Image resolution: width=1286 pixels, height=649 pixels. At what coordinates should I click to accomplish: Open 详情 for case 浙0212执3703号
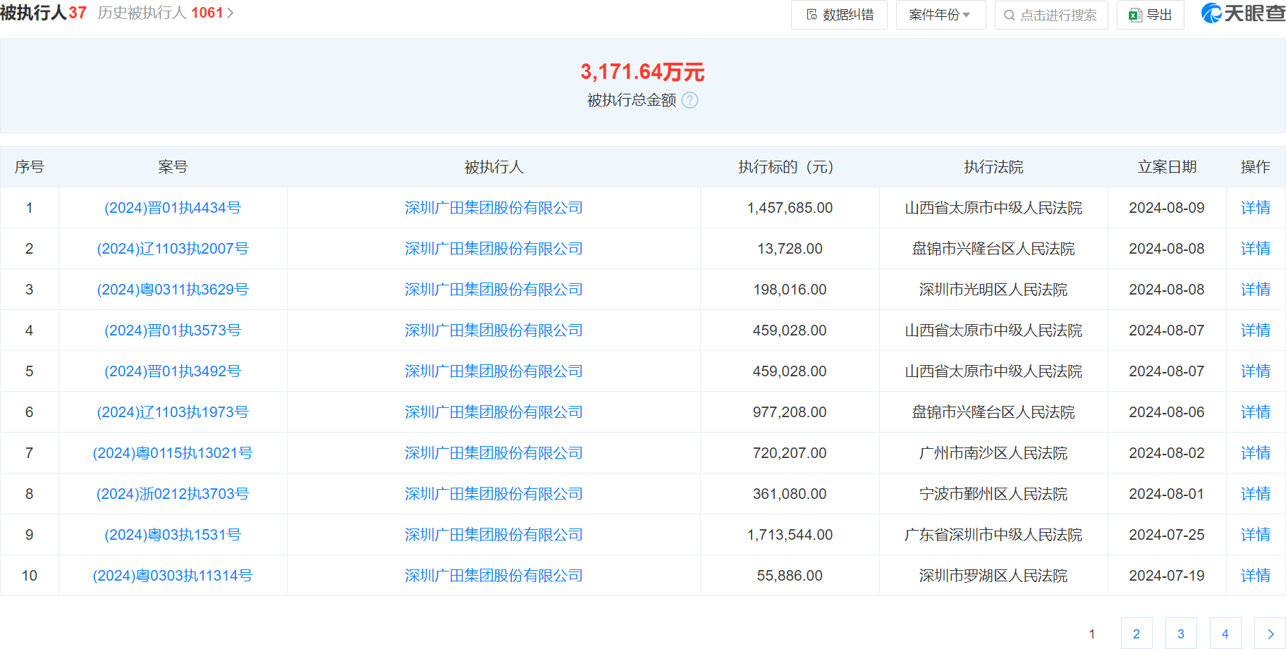tap(1256, 494)
